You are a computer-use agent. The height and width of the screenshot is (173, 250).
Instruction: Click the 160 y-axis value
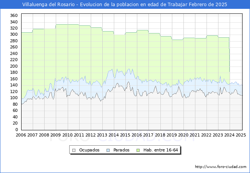point(14,79)
